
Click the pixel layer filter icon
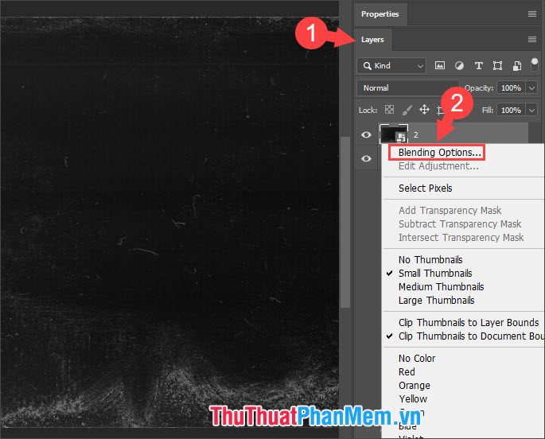[x=440, y=66]
